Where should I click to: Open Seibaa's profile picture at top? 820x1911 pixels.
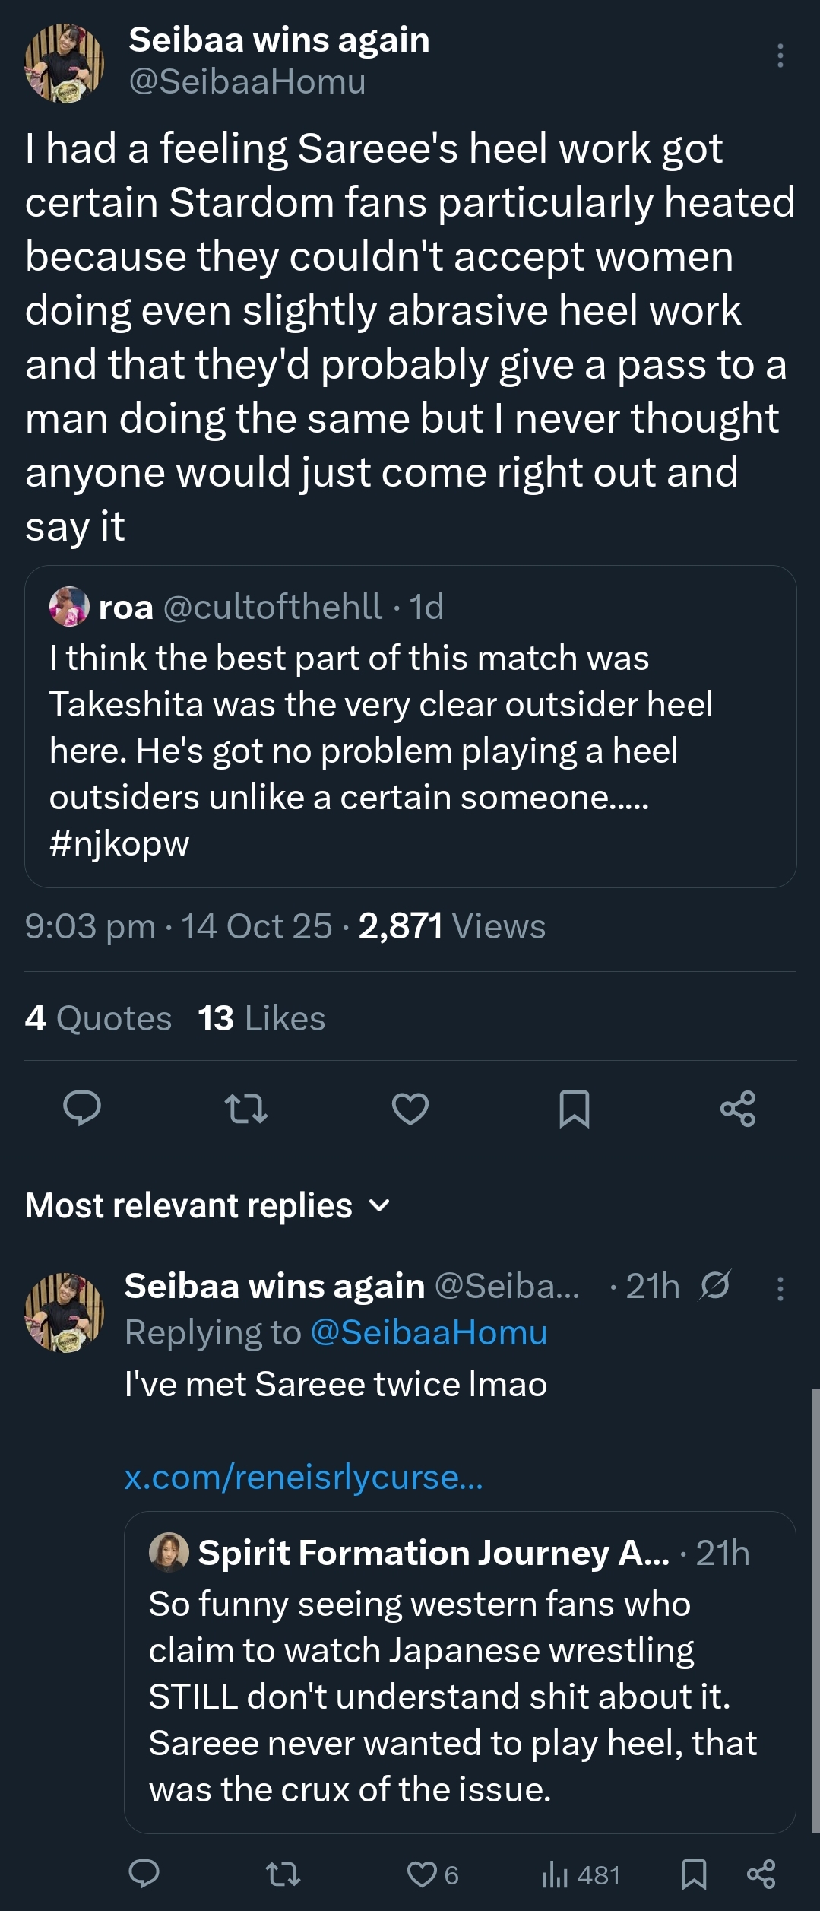pyautogui.click(x=65, y=63)
